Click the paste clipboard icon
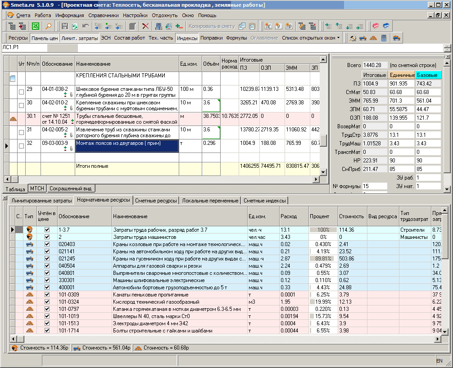This screenshot has width=453, height=368. tap(252, 26)
